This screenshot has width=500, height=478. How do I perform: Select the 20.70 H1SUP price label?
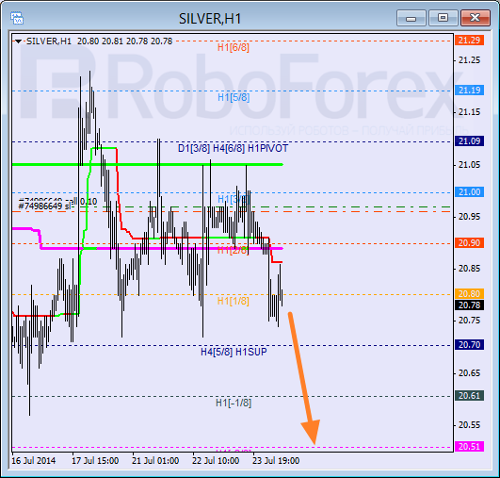[x=469, y=344]
